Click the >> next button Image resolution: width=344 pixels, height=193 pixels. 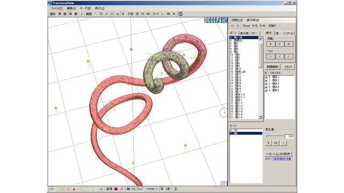238,26
